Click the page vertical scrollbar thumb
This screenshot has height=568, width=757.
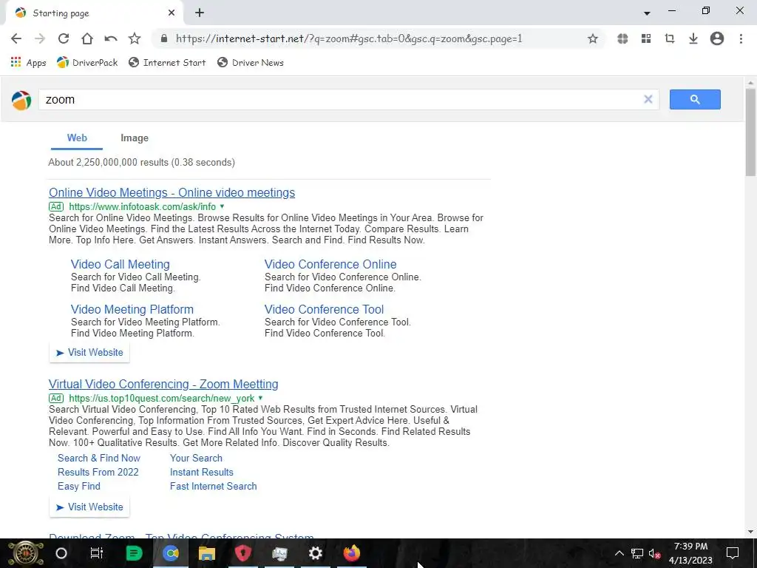click(x=750, y=132)
